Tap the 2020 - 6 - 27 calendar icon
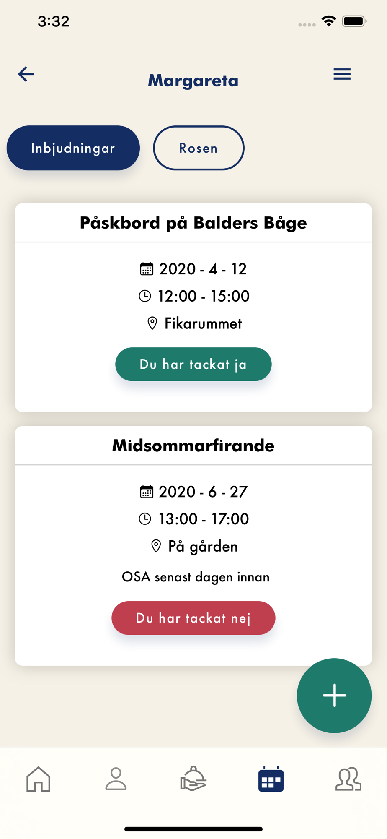Viewport: 387px width, 839px height. [x=147, y=492]
